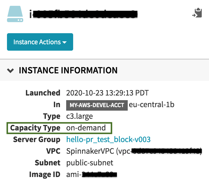Click the Launched field label
Screen dimensions: 209x184
tap(43, 93)
